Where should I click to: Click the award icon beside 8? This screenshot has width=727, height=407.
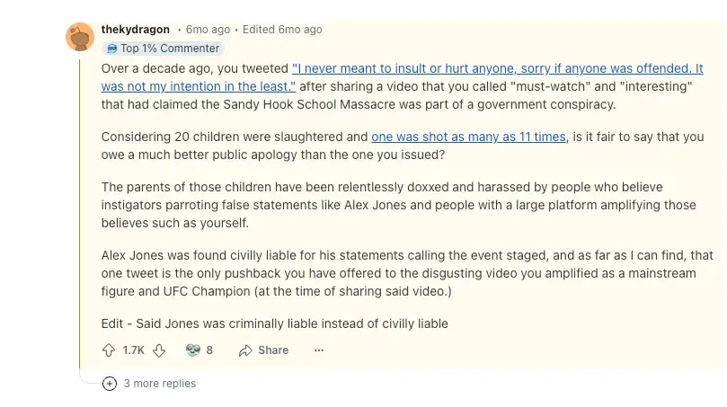pos(193,350)
